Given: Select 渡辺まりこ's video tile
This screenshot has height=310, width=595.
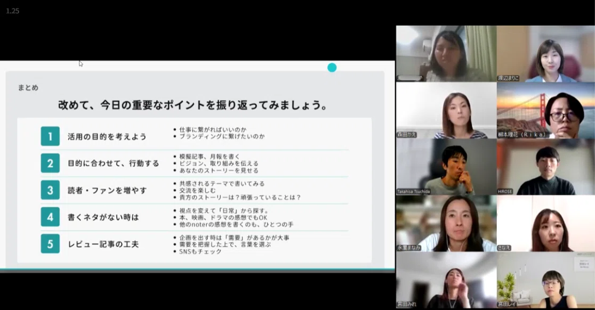Looking at the screenshot, I should pos(545,54).
